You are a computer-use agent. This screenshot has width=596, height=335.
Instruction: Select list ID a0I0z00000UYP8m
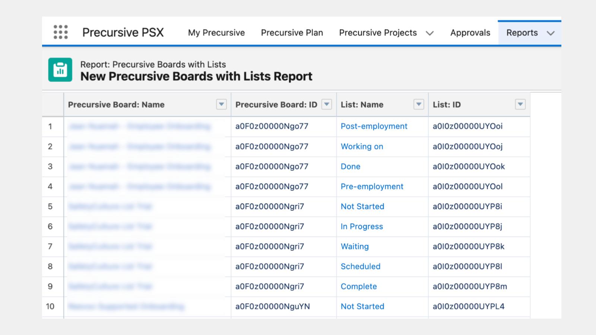(470, 287)
